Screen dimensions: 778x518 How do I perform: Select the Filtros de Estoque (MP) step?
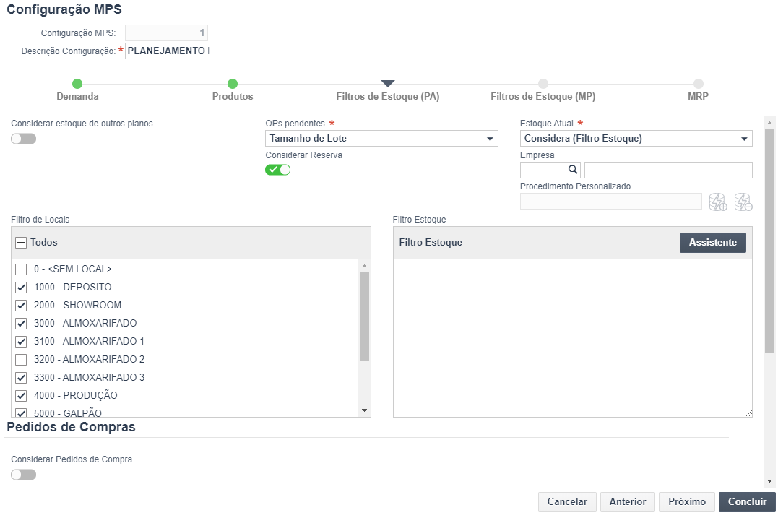pos(543,90)
